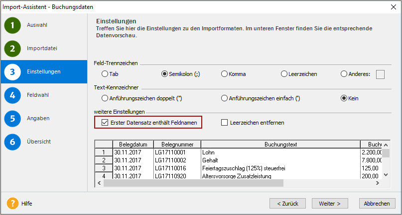Image resolution: width=402 pixels, height=215 pixels.
Task: Uncheck Erster Datensatz enthält Feldnamen
Action: (105, 122)
